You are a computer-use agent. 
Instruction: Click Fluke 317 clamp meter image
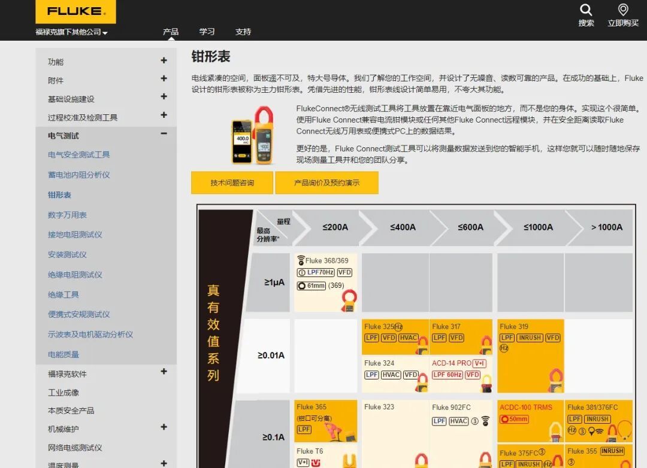(486, 345)
